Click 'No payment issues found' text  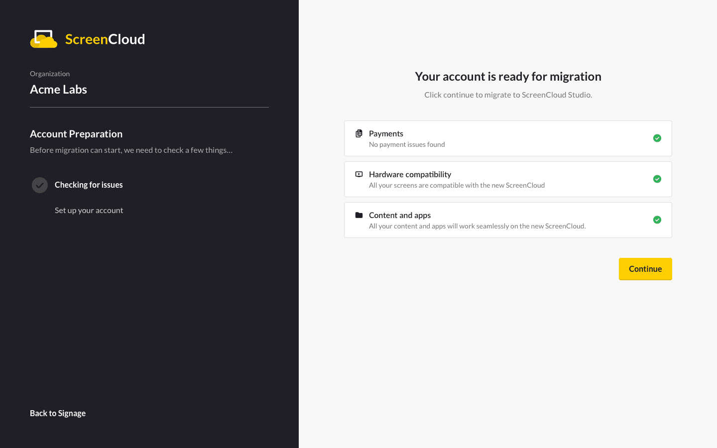point(407,144)
